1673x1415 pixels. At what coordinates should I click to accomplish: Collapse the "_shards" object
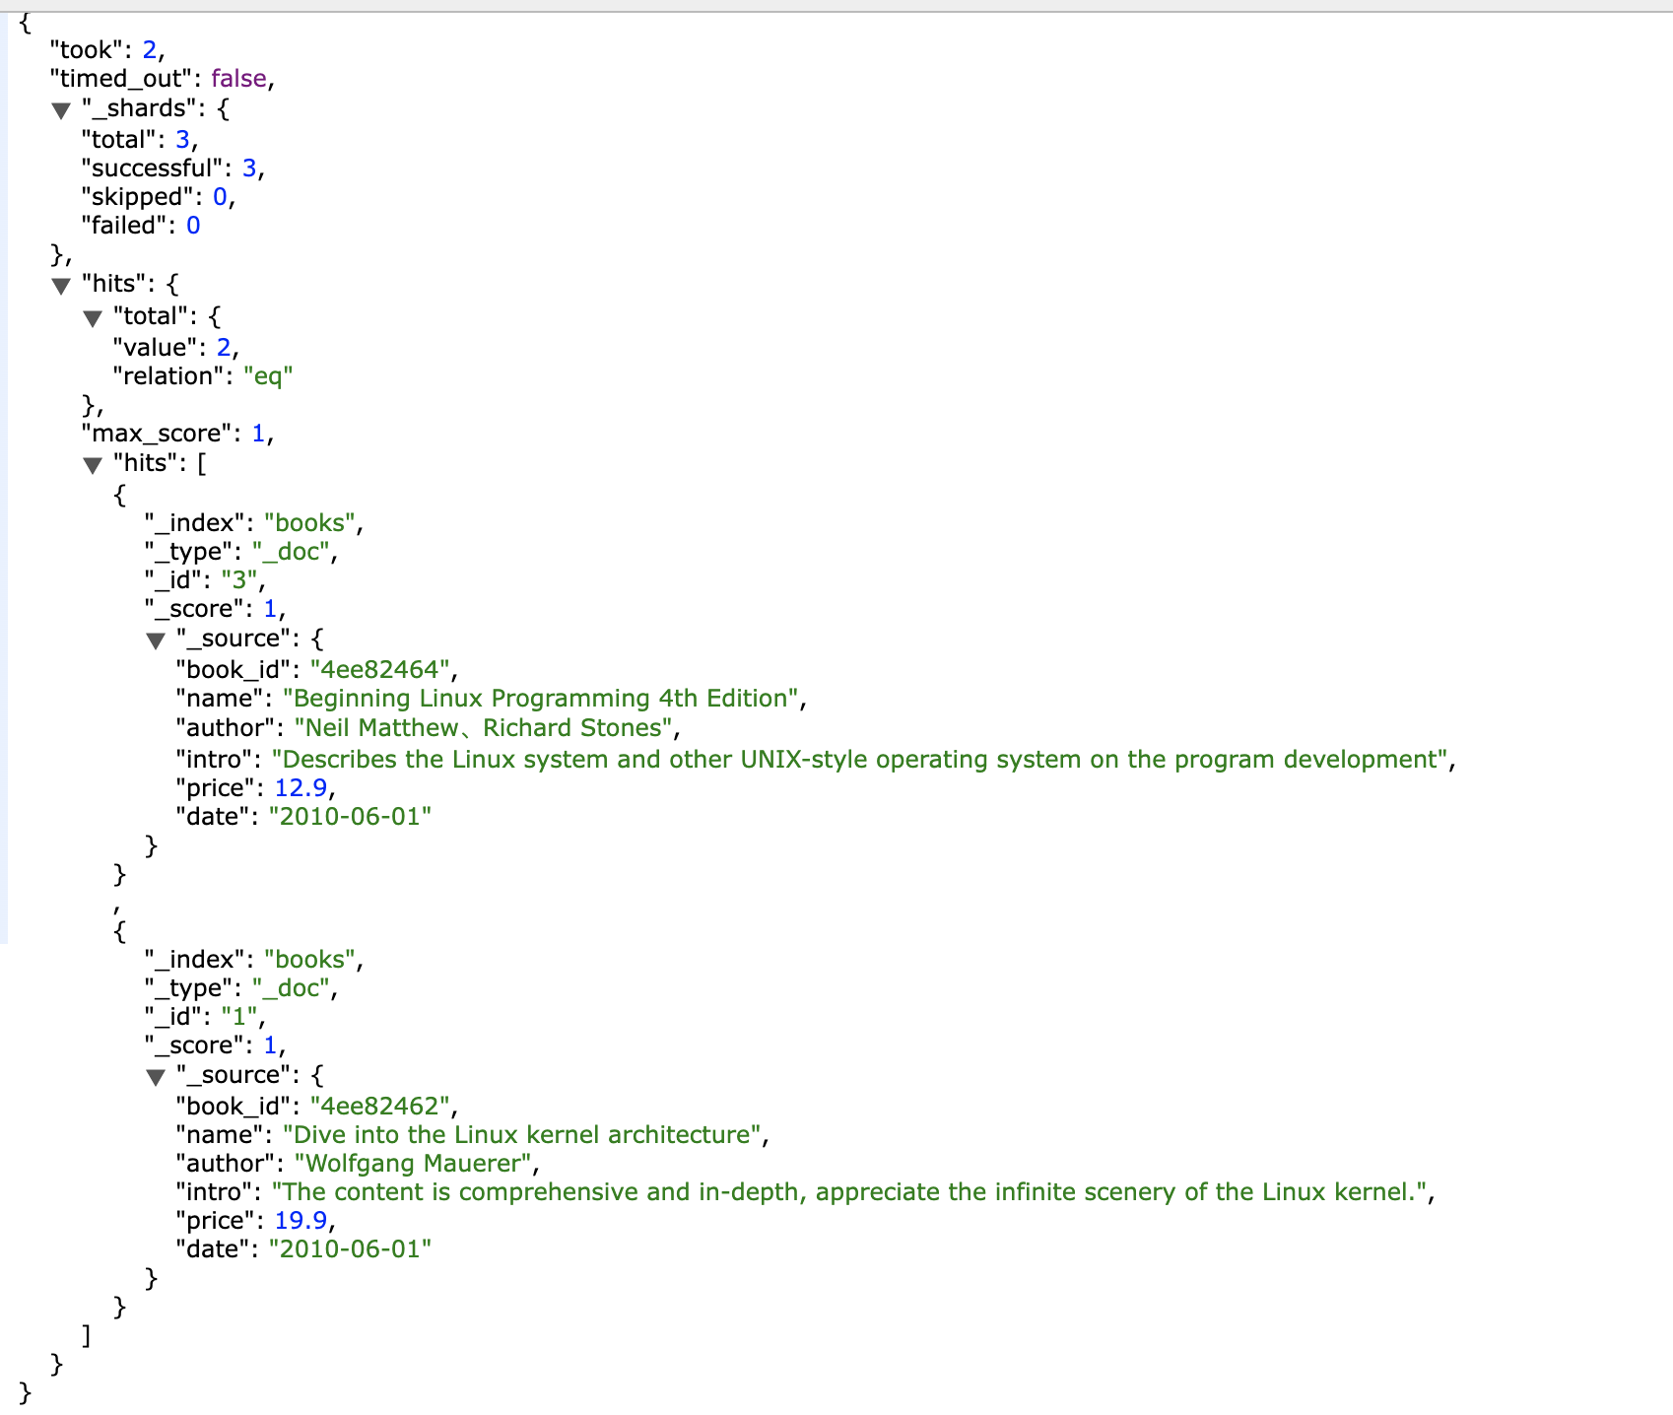(61, 110)
